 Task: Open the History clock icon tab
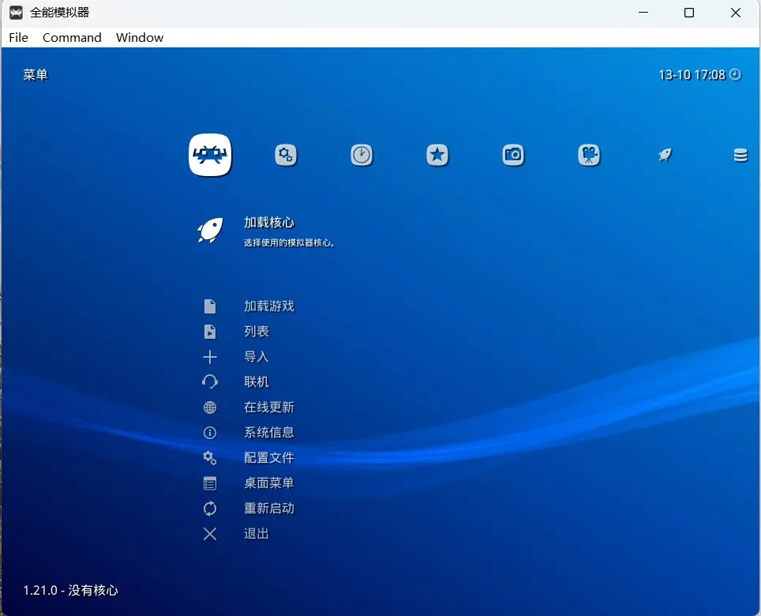(x=362, y=155)
